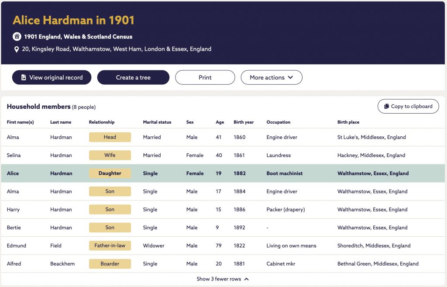This screenshot has width=447, height=287.
Task: Click occupation Living on own means
Action: click(291, 246)
